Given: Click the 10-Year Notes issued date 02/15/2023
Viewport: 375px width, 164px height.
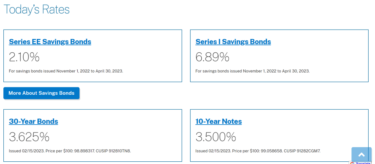Looking at the screenshot, I should tap(220, 151).
